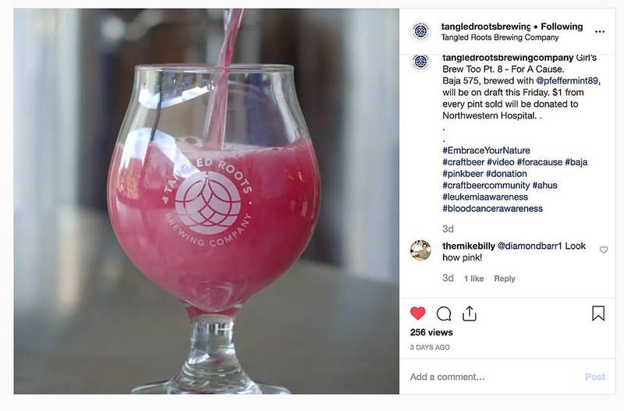Screen dimensions: 624x411
Task: Open the #pinkbeer hashtag
Action: (463, 173)
